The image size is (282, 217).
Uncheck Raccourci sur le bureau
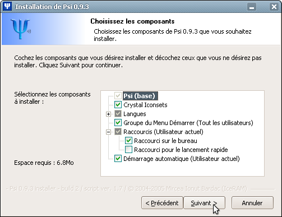128,141
